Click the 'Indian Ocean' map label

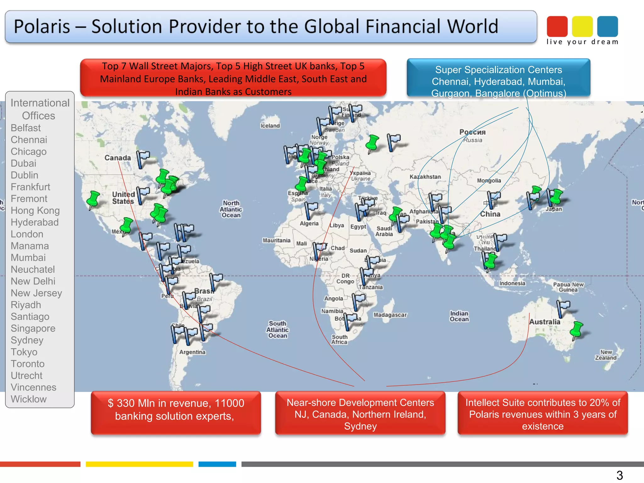click(x=459, y=316)
